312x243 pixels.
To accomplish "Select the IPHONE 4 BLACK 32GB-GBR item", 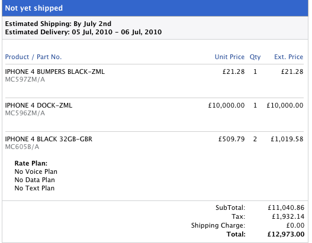I will 49,139.
